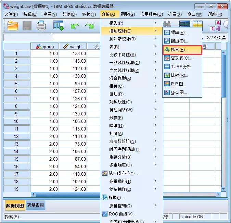Image resolution: width=231 pixels, height=223 pixels.
Task: Open the 帮助(H) menu
Action: (x=215, y=14)
